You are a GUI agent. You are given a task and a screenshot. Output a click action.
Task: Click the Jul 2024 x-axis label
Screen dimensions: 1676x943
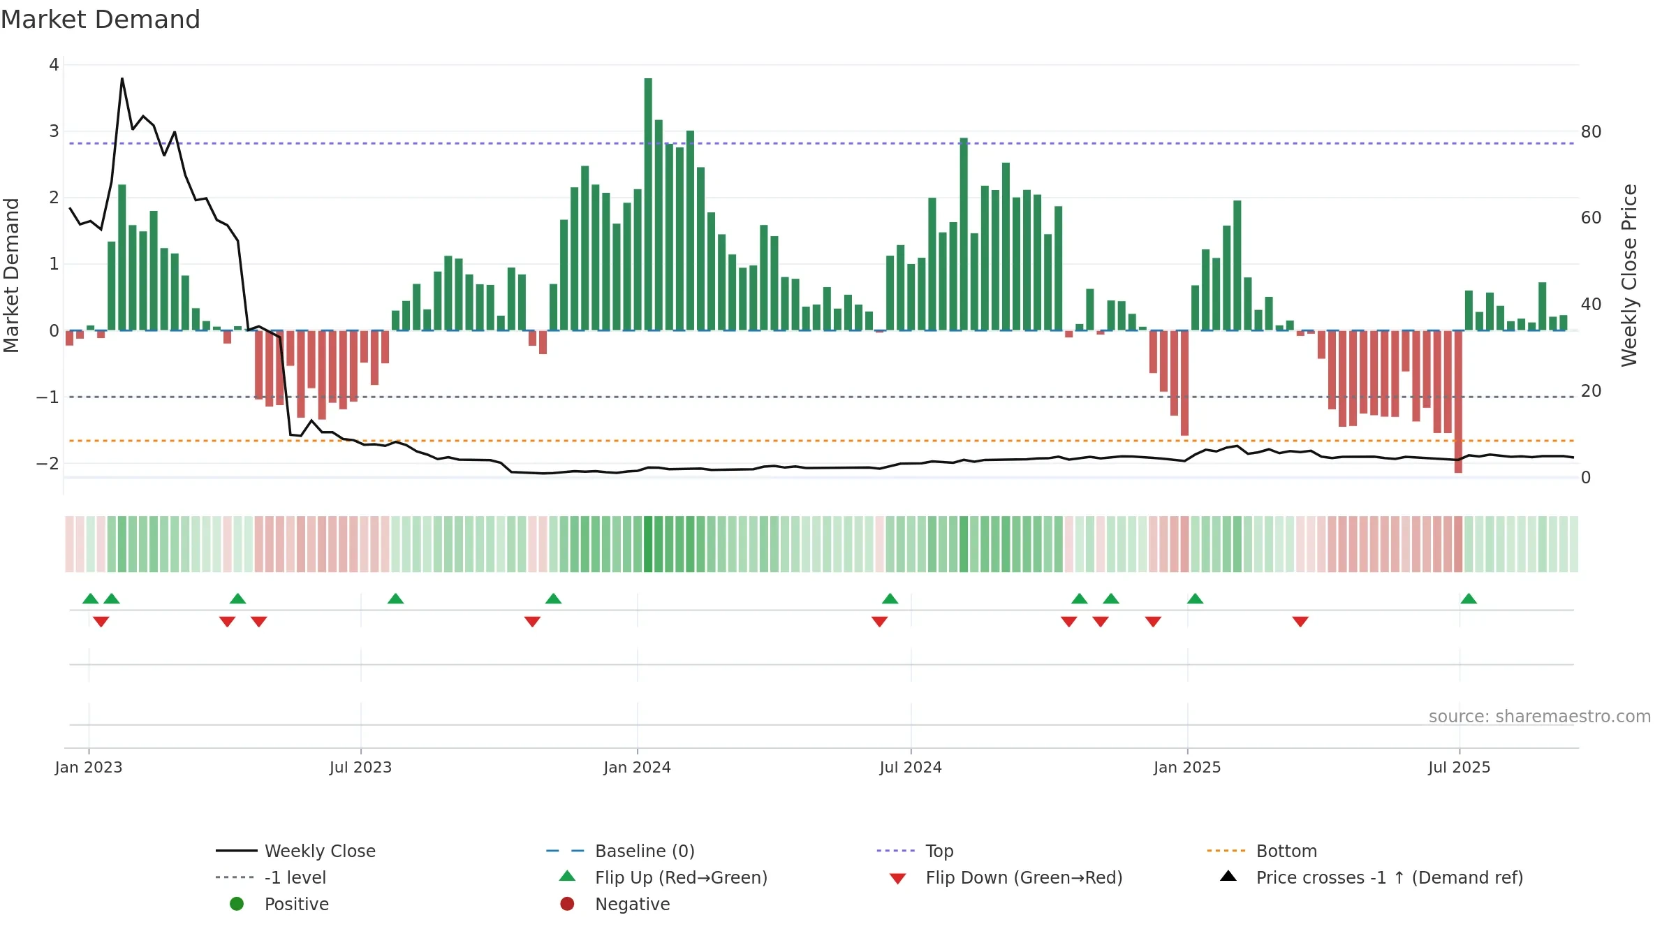coord(911,768)
